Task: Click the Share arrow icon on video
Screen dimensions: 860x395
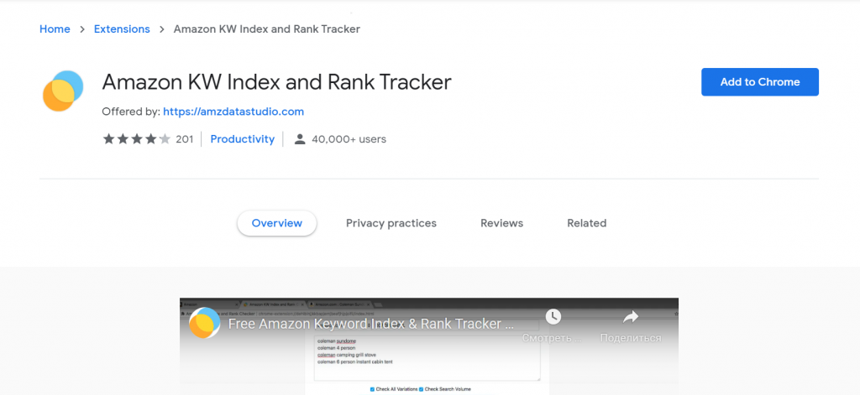Action: click(x=631, y=316)
